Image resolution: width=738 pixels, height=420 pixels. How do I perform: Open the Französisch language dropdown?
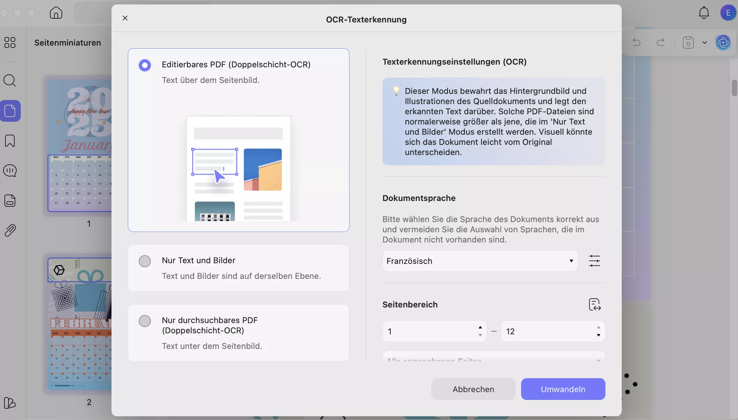coord(479,261)
